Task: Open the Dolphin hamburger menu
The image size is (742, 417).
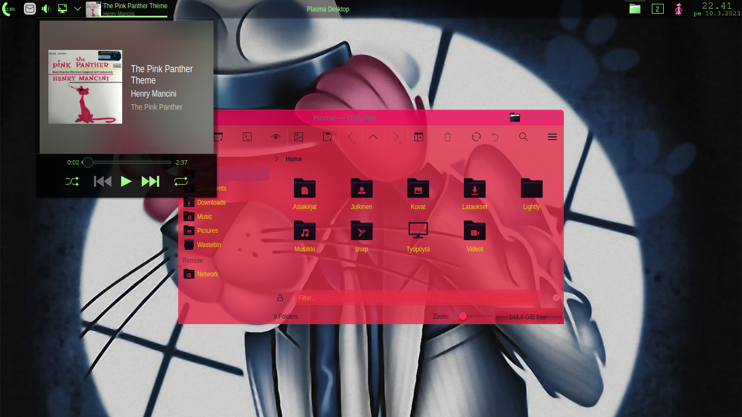Action: pyautogui.click(x=552, y=137)
